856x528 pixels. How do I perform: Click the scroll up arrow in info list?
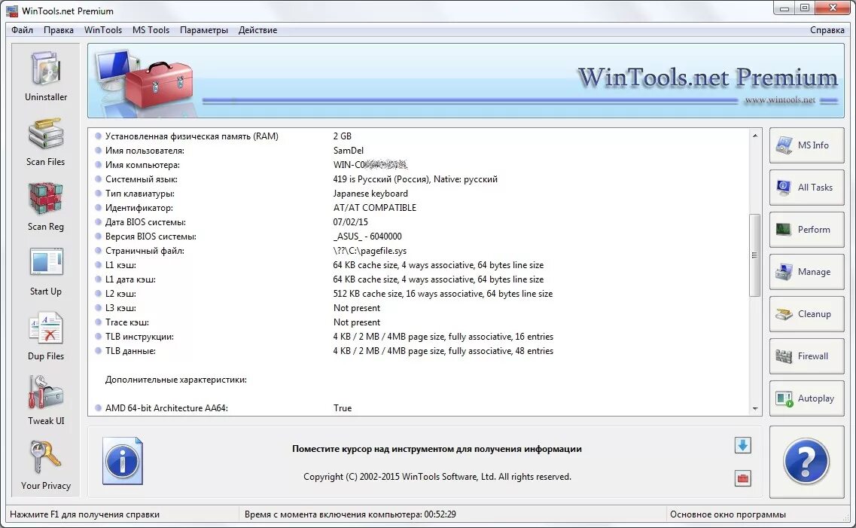click(755, 136)
